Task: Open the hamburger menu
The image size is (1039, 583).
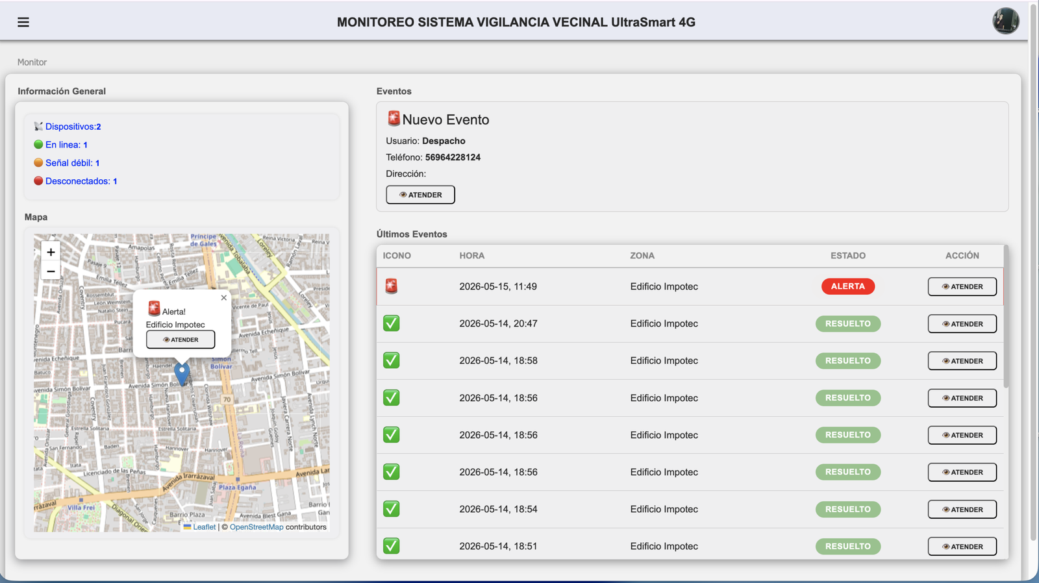Action: tap(23, 22)
